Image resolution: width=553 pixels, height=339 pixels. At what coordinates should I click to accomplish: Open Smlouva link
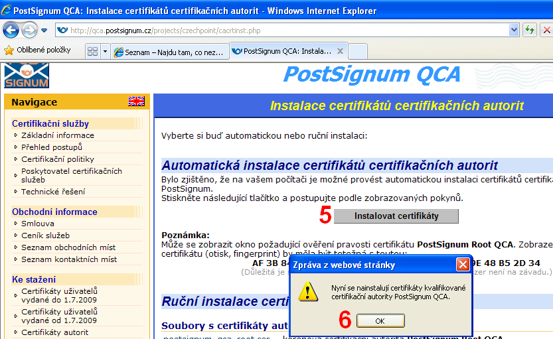(37, 224)
